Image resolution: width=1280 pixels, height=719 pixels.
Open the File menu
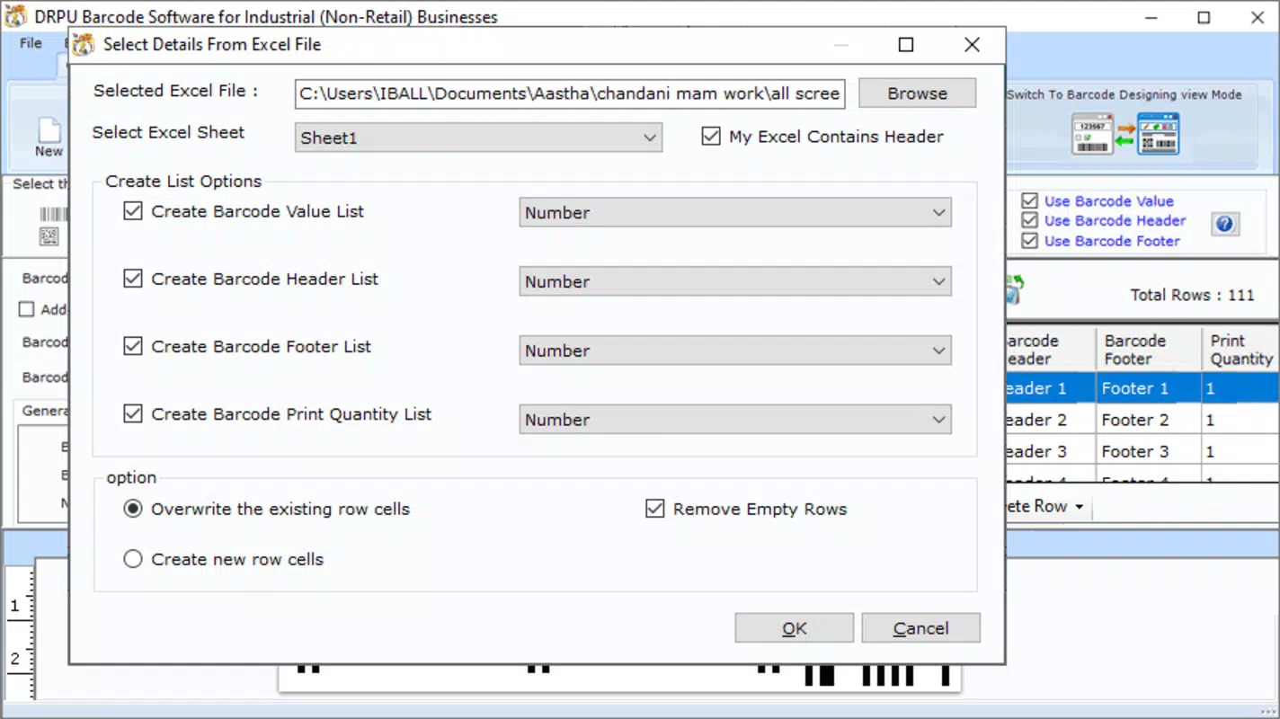(31, 43)
